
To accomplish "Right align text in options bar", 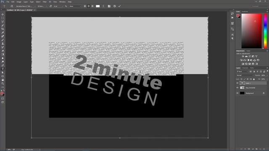I will (92, 6).
